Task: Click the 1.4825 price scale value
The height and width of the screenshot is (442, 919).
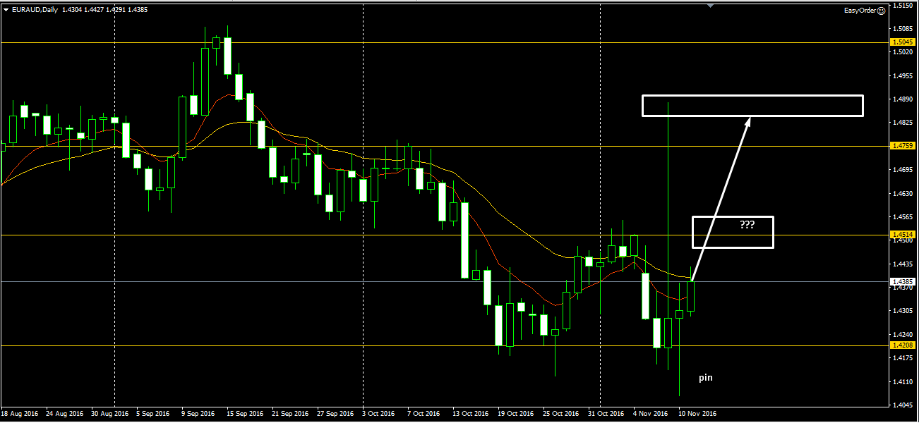Action: coord(903,123)
